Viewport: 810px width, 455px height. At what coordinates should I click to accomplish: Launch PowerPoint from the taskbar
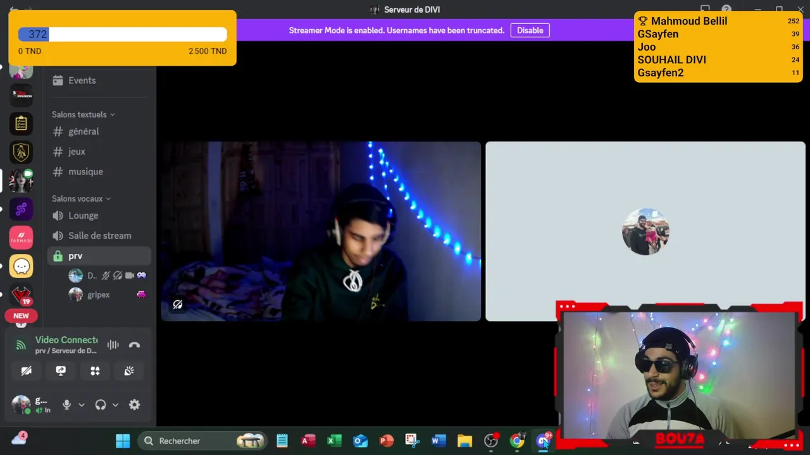(x=387, y=441)
